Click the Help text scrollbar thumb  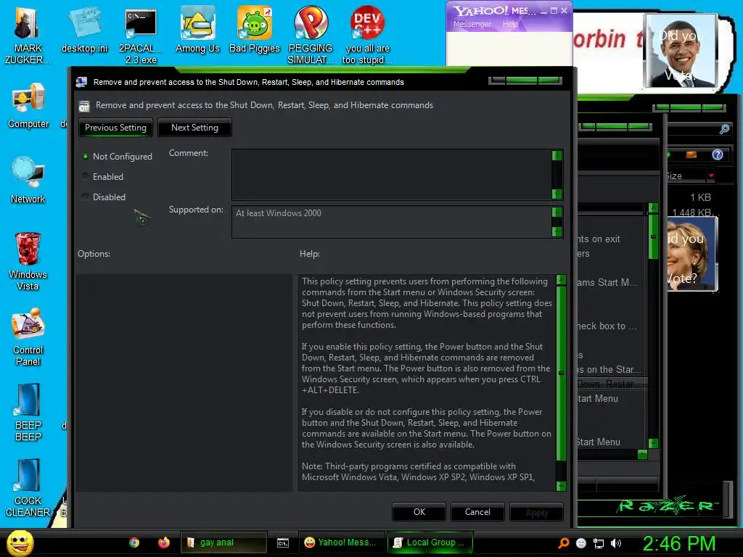point(561,373)
